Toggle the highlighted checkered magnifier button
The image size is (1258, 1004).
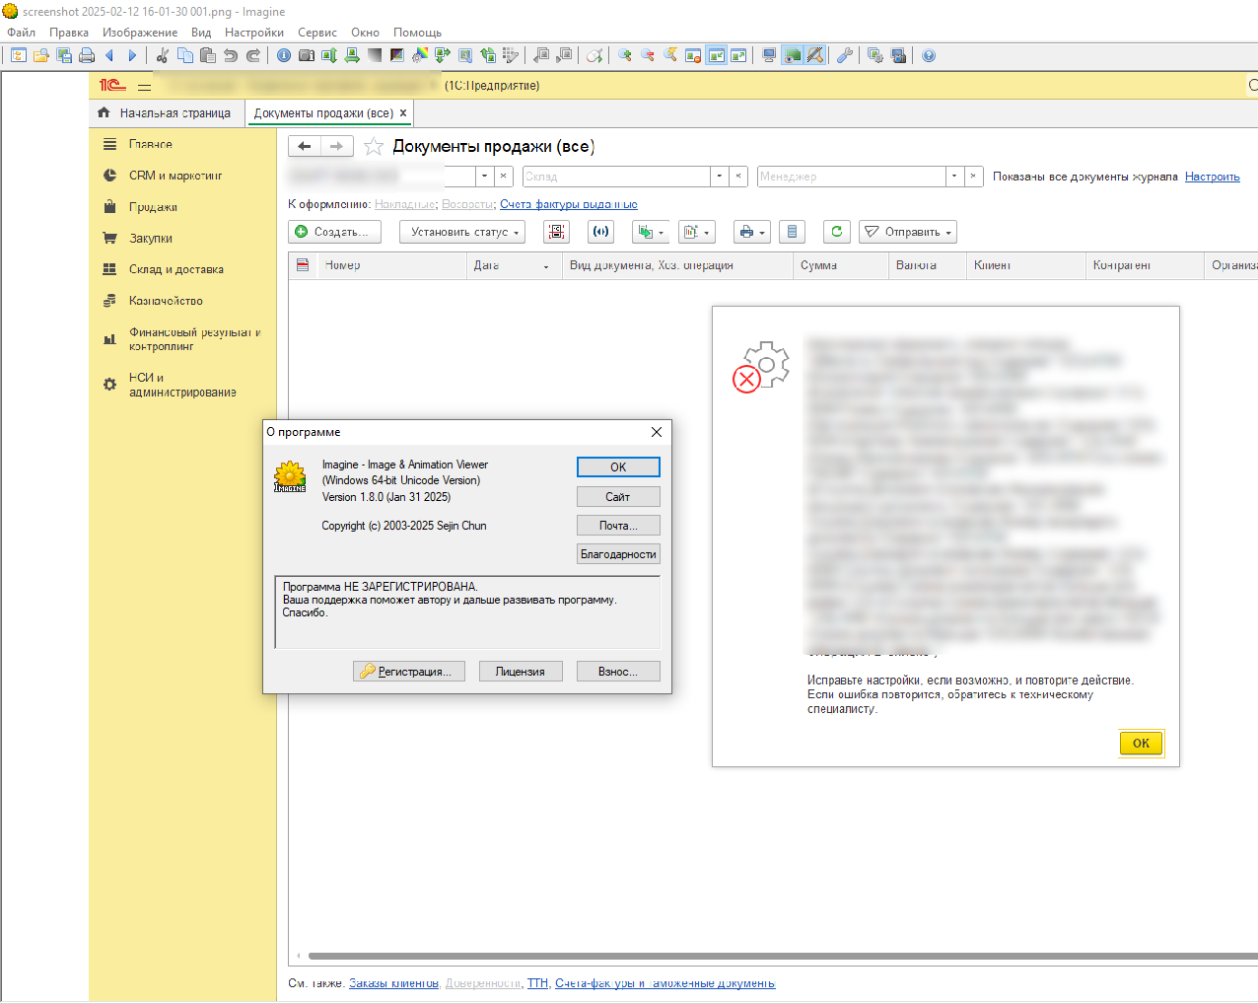tap(814, 55)
